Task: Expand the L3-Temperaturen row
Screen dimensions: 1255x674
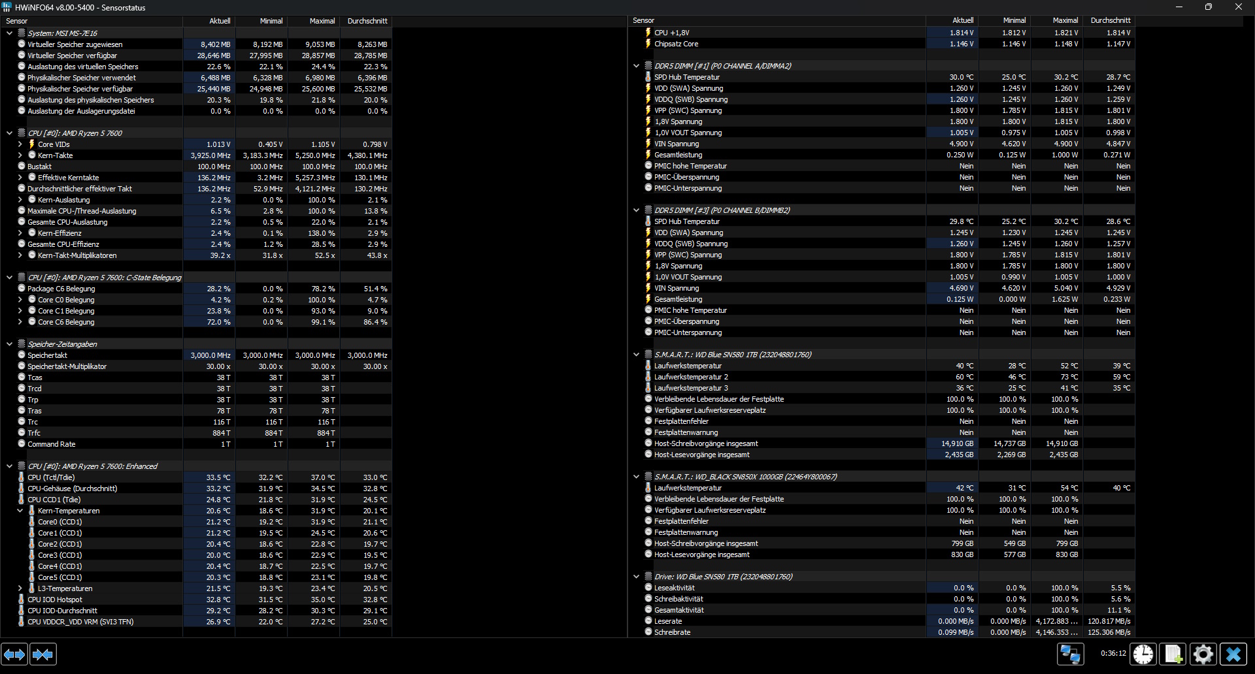Action: pos(20,588)
